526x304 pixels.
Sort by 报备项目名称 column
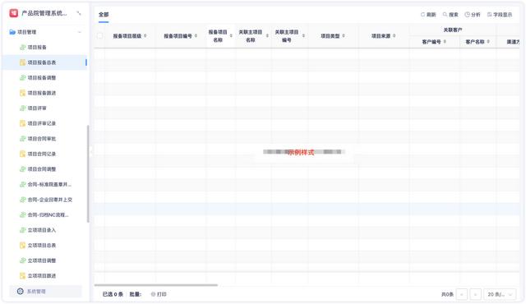point(231,36)
